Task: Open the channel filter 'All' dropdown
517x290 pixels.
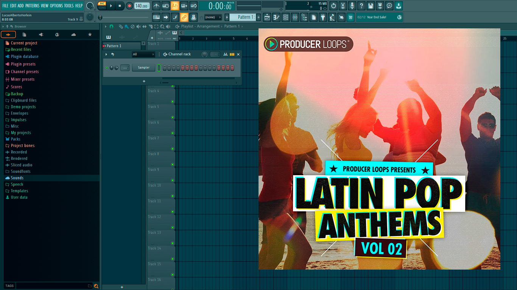Action: tap(143, 54)
